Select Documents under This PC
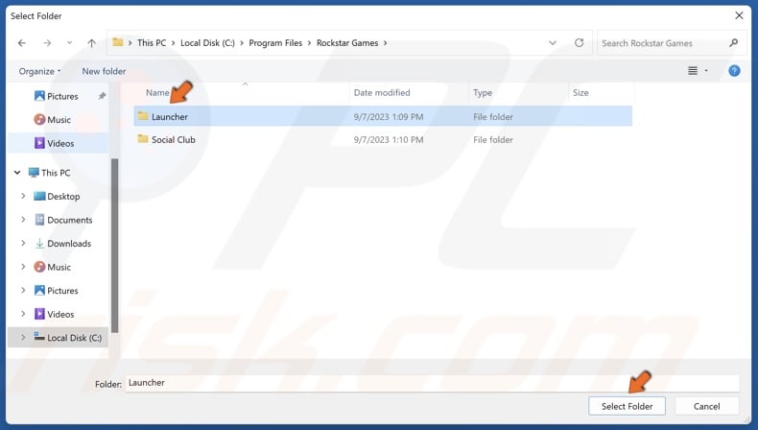The height and width of the screenshot is (430, 758). tap(70, 220)
